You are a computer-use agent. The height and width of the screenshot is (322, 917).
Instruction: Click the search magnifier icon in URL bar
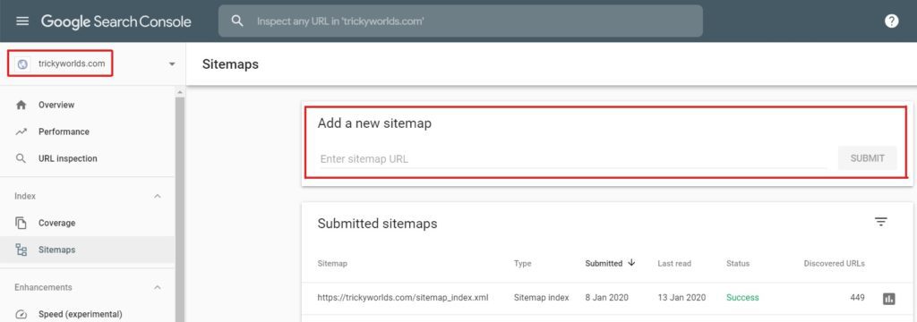point(236,21)
